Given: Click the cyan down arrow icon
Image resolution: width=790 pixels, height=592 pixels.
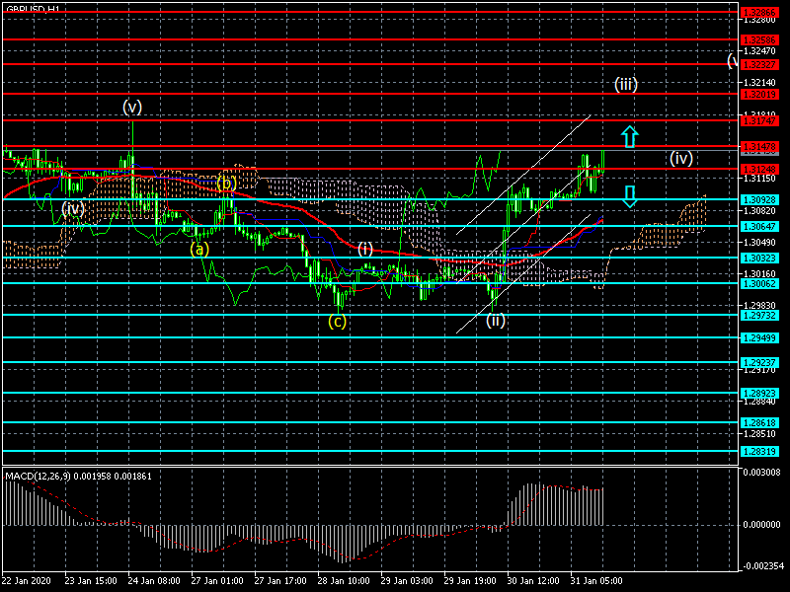Looking at the screenshot, I should tap(630, 196).
